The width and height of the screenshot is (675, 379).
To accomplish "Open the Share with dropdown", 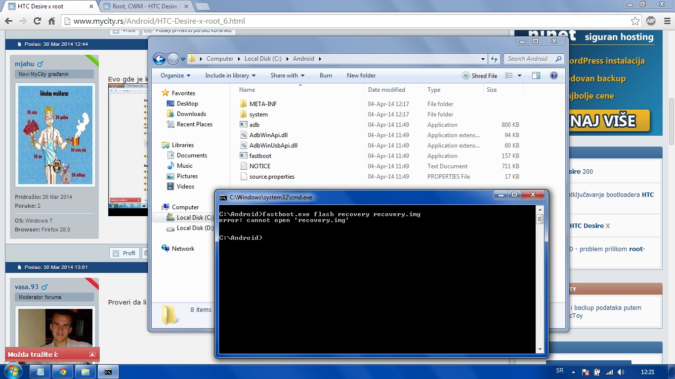I will coord(288,76).
